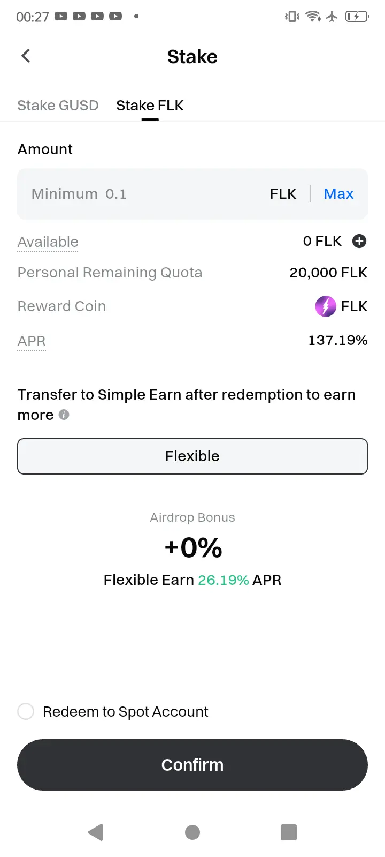Tap the 26.19% Flexible Earn rate
Viewport: 385px width, 857px height.
pos(224,580)
